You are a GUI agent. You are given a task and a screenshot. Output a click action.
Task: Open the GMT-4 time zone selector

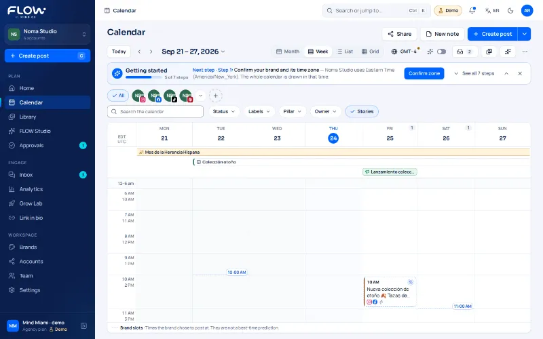tap(405, 52)
